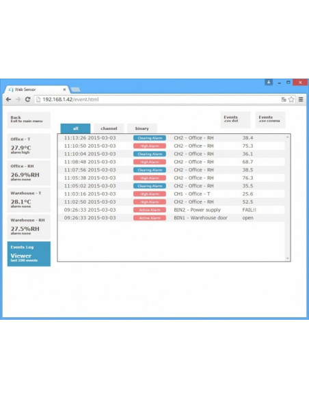Screen dimensions: 309x399
Task: Open the Warehouse - T 28.1°C tile
Action: (29, 200)
